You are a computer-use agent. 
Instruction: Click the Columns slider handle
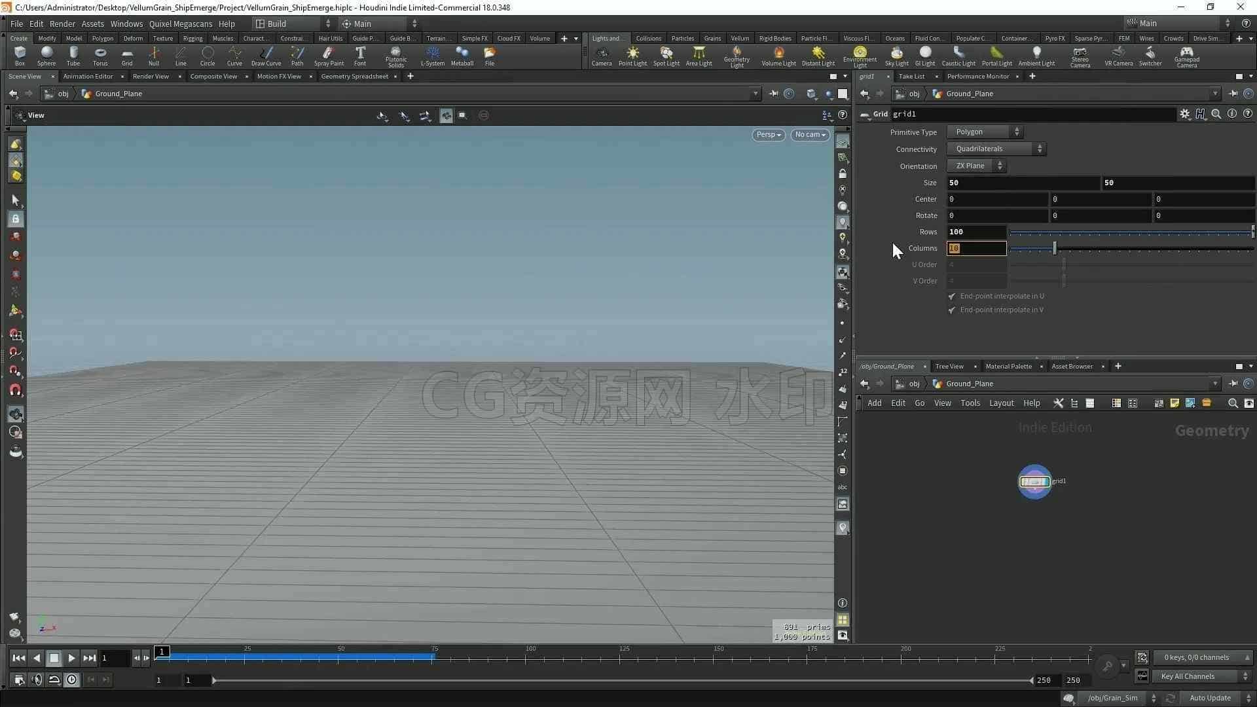click(1055, 248)
